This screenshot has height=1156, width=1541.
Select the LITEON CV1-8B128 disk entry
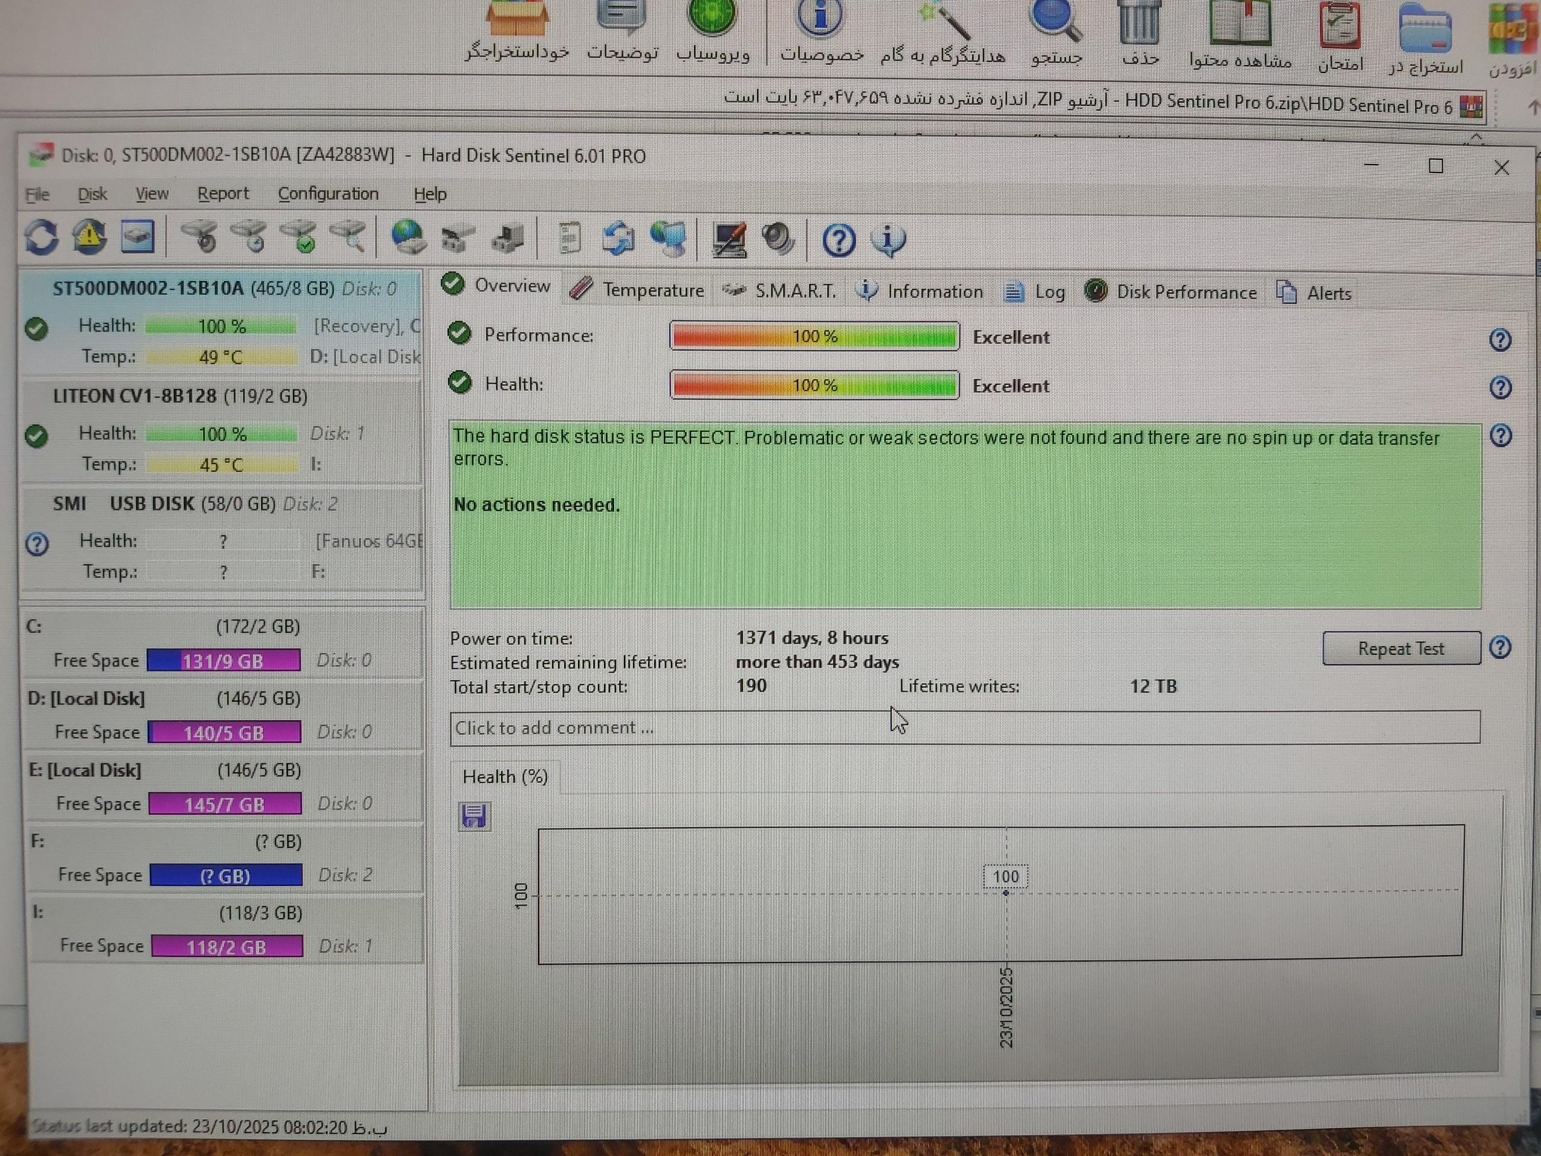tap(180, 397)
